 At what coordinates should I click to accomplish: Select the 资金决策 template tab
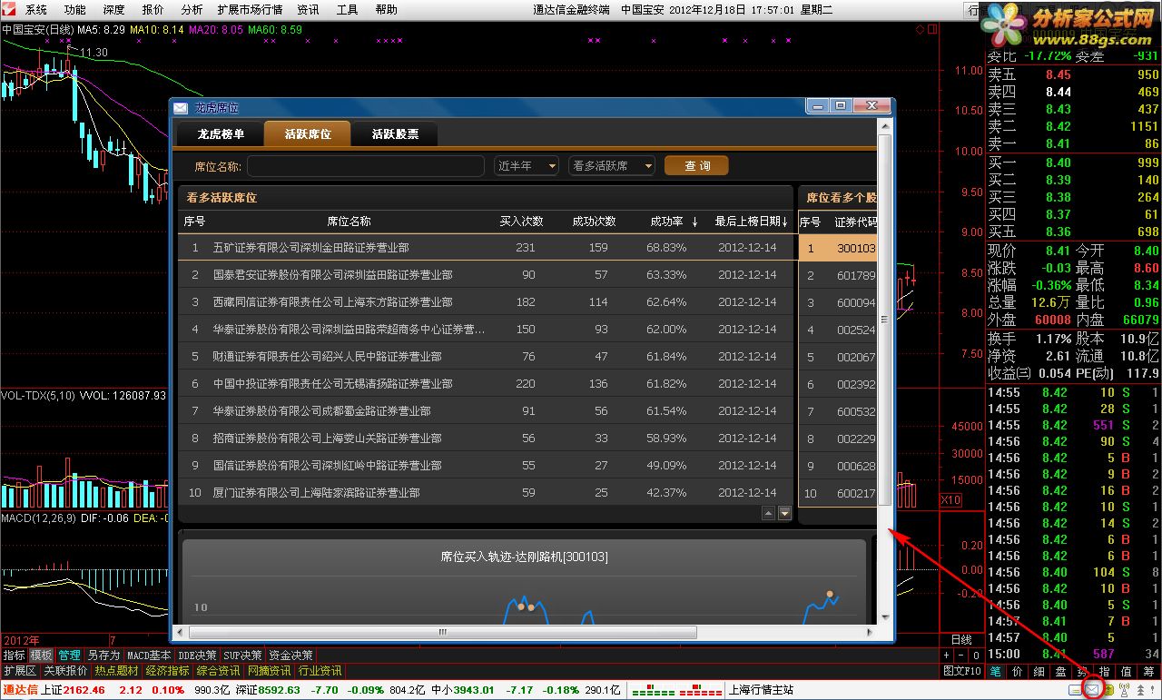point(290,655)
